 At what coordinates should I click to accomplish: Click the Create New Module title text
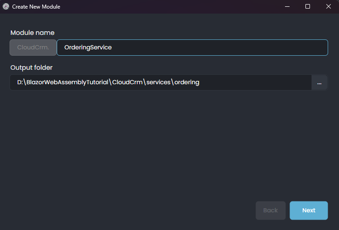pos(36,7)
